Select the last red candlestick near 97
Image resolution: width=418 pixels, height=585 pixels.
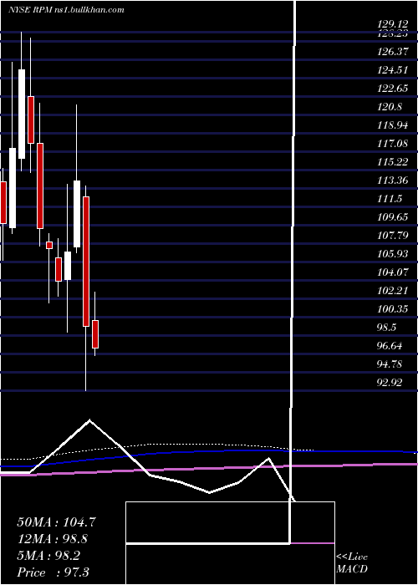click(x=95, y=334)
